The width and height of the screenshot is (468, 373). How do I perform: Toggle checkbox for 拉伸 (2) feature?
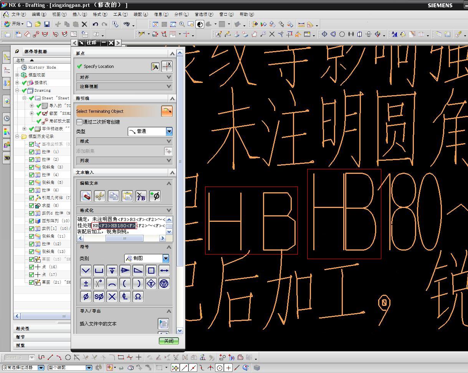[x=31, y=160]
